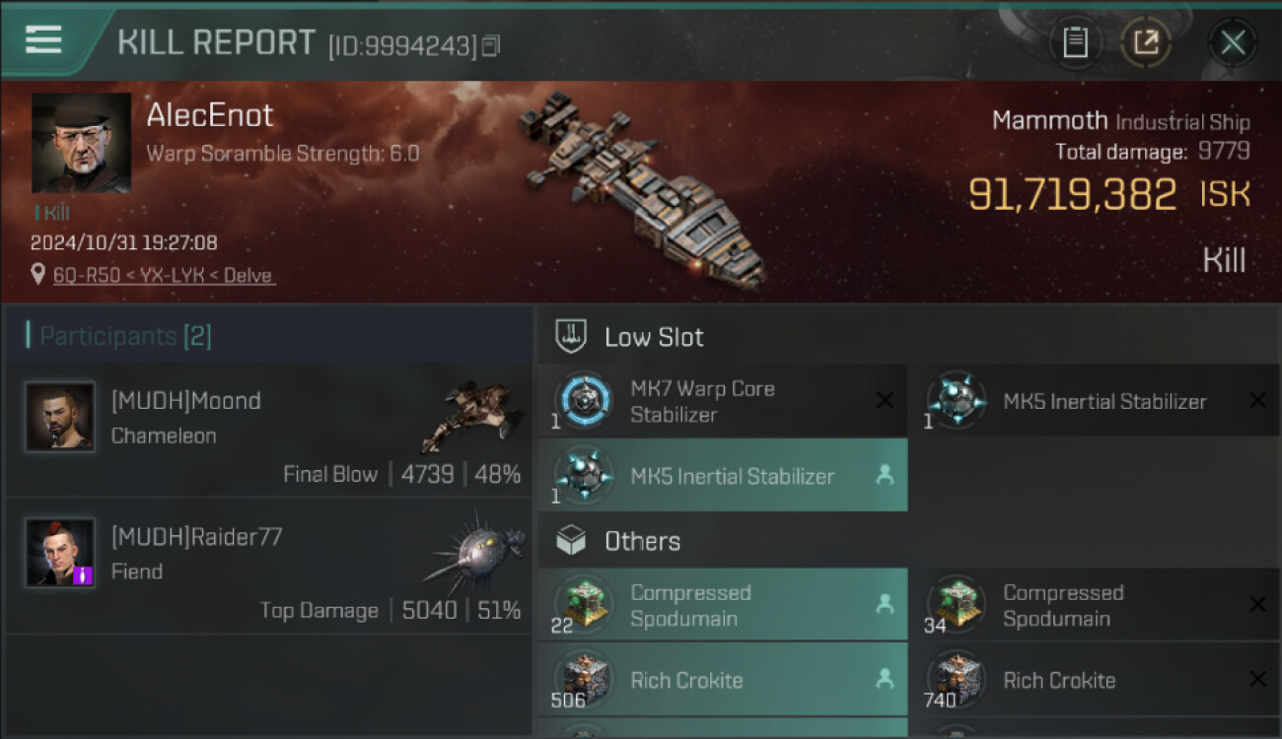Select the highlighted MK5 Inertial Stabilizer item
This screenshot has width=1282, height=739.
pos(722,476)
